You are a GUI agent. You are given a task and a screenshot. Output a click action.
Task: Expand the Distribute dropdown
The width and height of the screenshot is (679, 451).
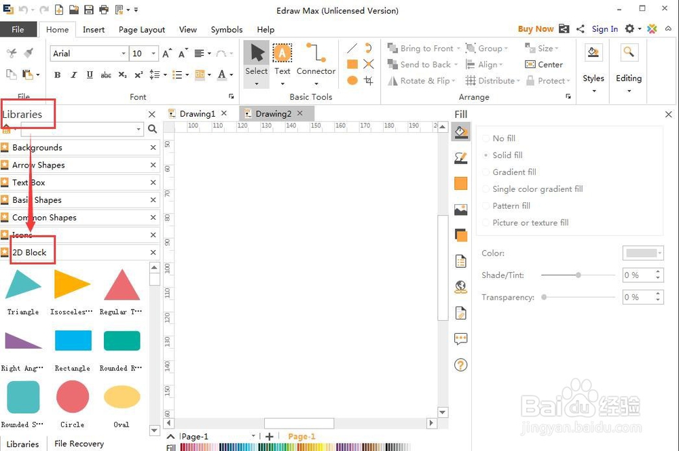(x=518, y=81)
